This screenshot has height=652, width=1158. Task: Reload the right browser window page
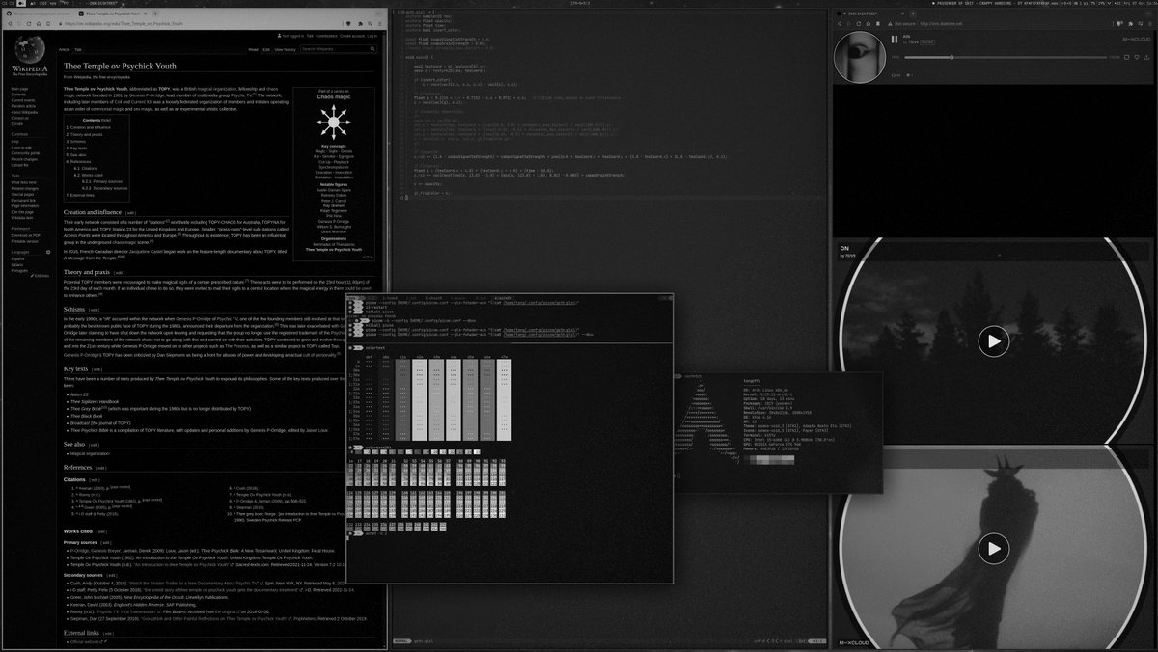pyautogui.click(x=859, y=24)
